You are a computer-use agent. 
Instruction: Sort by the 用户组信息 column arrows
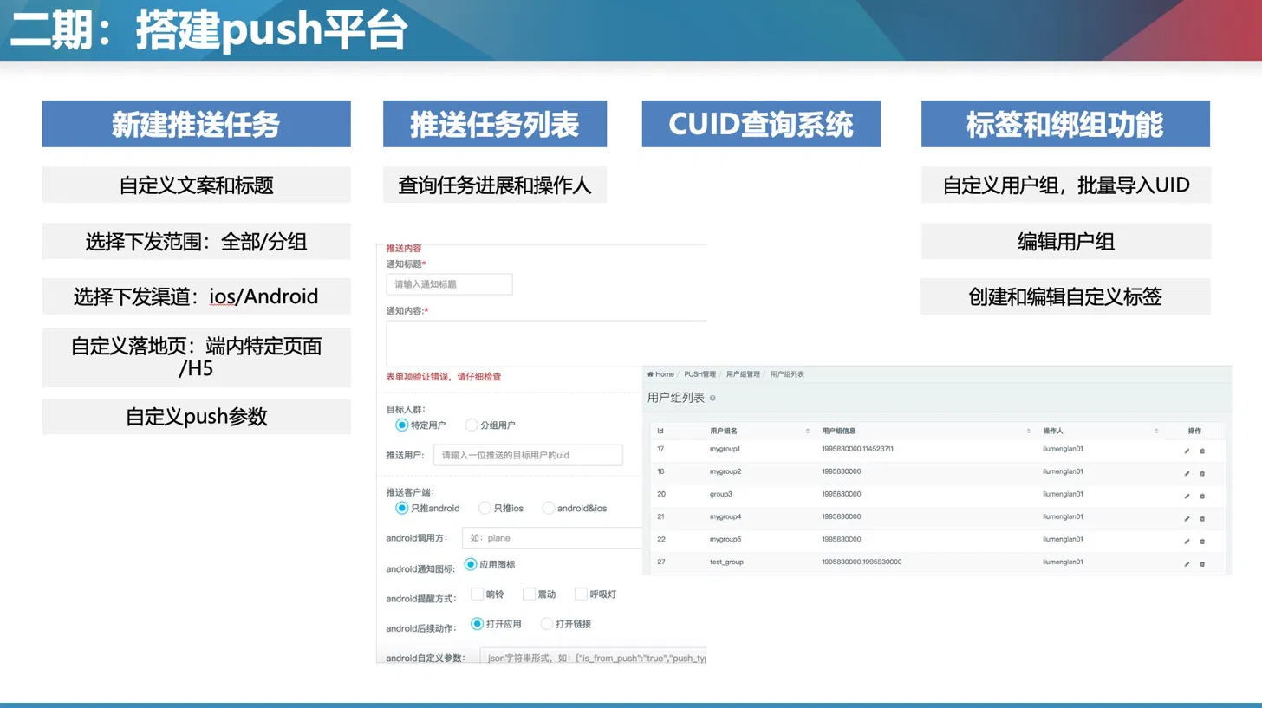click(x=1029, y=431)
